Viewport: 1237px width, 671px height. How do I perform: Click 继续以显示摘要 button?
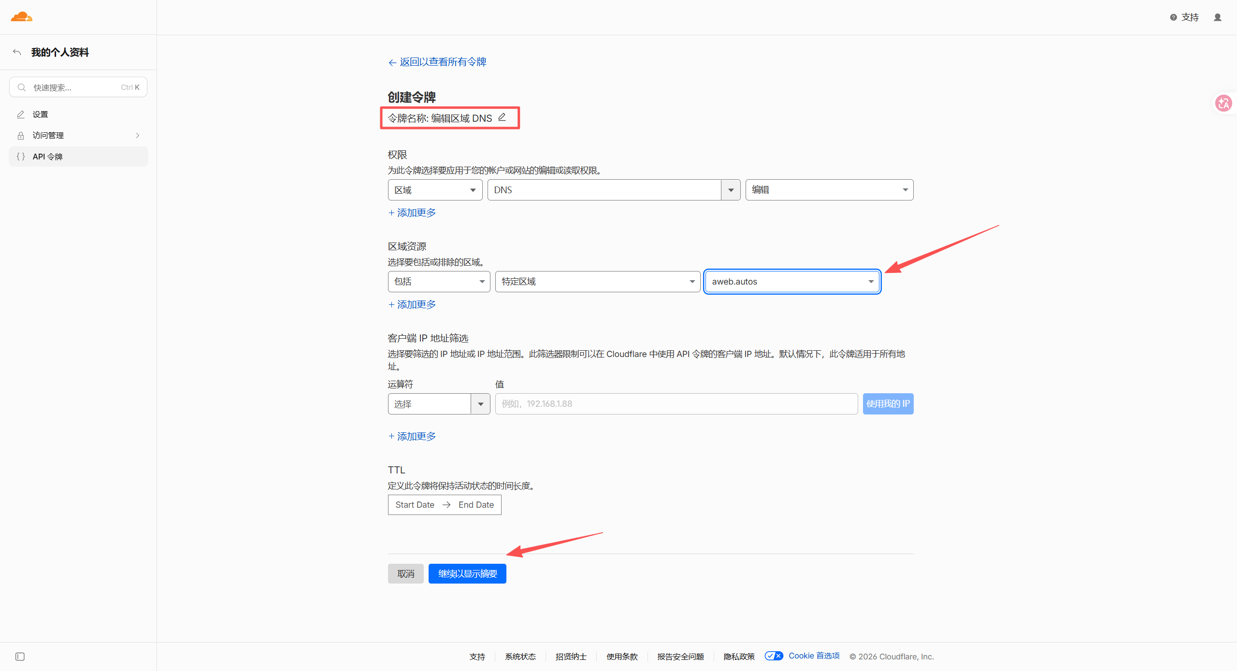[467, 573]
